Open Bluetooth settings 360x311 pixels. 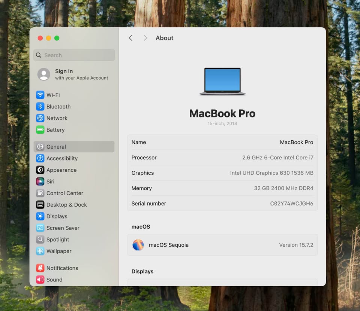40,107
